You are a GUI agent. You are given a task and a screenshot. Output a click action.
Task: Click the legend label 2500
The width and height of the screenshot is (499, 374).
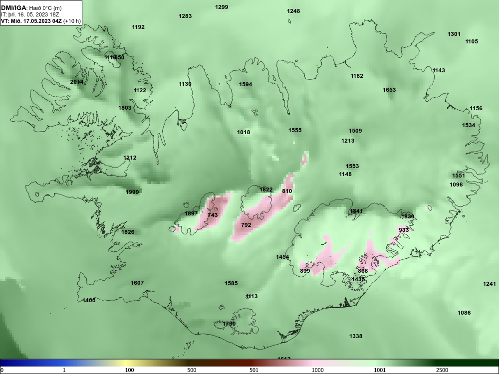pyautogui.click(x=442, y=370)
